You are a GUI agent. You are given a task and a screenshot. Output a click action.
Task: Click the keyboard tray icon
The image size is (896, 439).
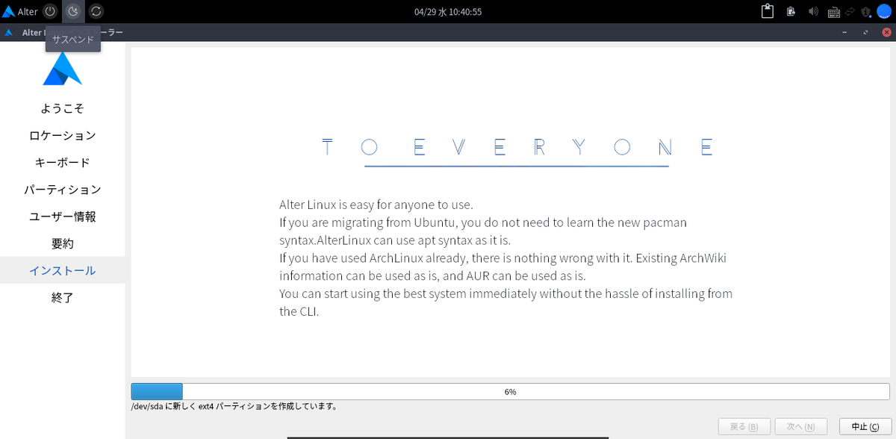tap(833, 12)
